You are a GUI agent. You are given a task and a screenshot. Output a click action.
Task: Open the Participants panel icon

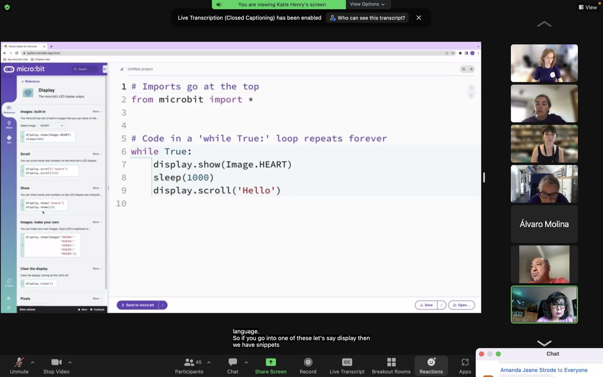189,362
